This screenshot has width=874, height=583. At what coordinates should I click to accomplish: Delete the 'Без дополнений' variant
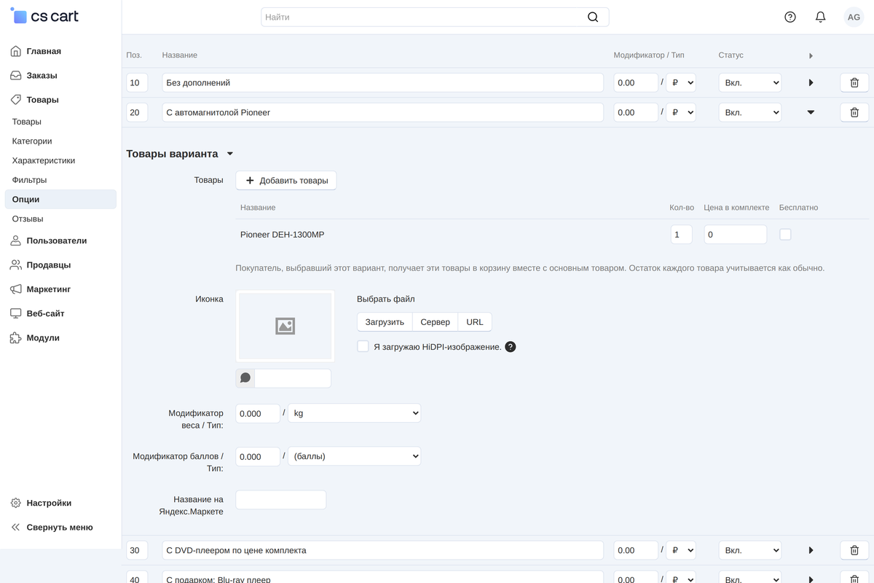[x=854, y=83]
